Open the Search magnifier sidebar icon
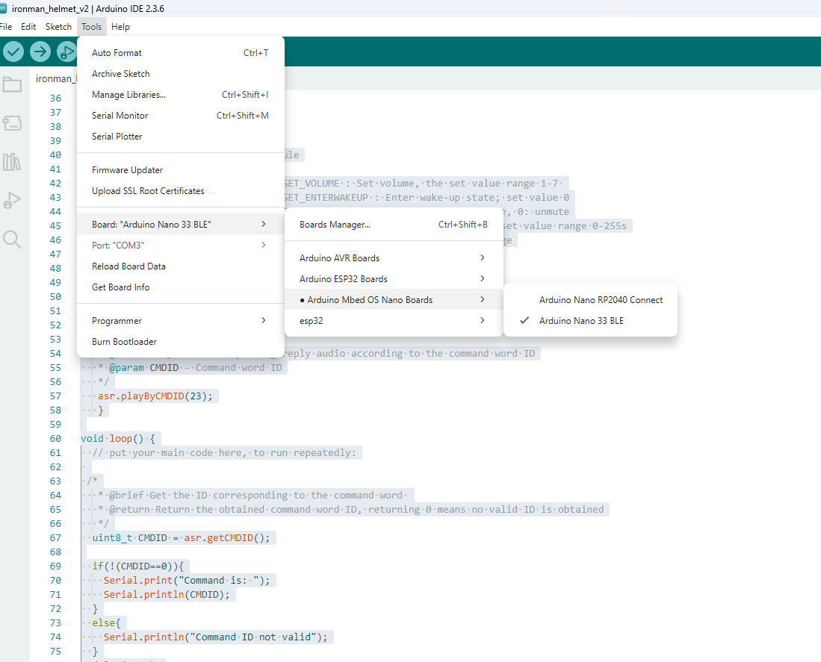The height and width of the screenshot is (662, 821). (12, 239)
